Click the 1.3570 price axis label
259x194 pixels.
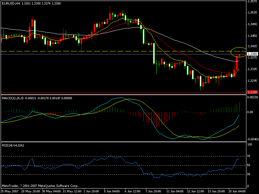[253, 1]
